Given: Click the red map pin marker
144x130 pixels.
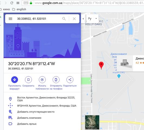Looking at the screenshot, I should click(101, 66).
